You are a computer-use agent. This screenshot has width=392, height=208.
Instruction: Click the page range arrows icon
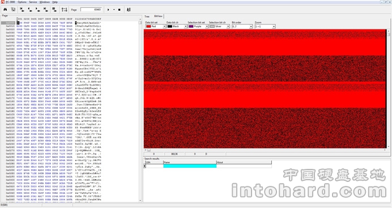click(64, 10)
